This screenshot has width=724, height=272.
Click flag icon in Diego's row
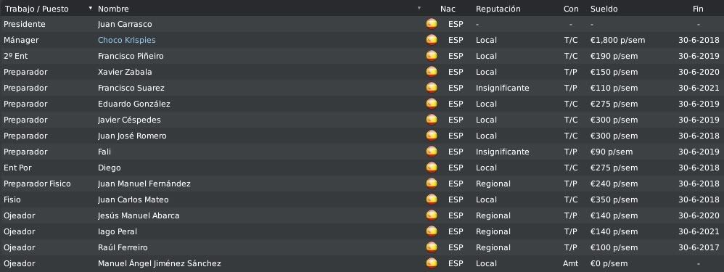(x=431, y=168)
